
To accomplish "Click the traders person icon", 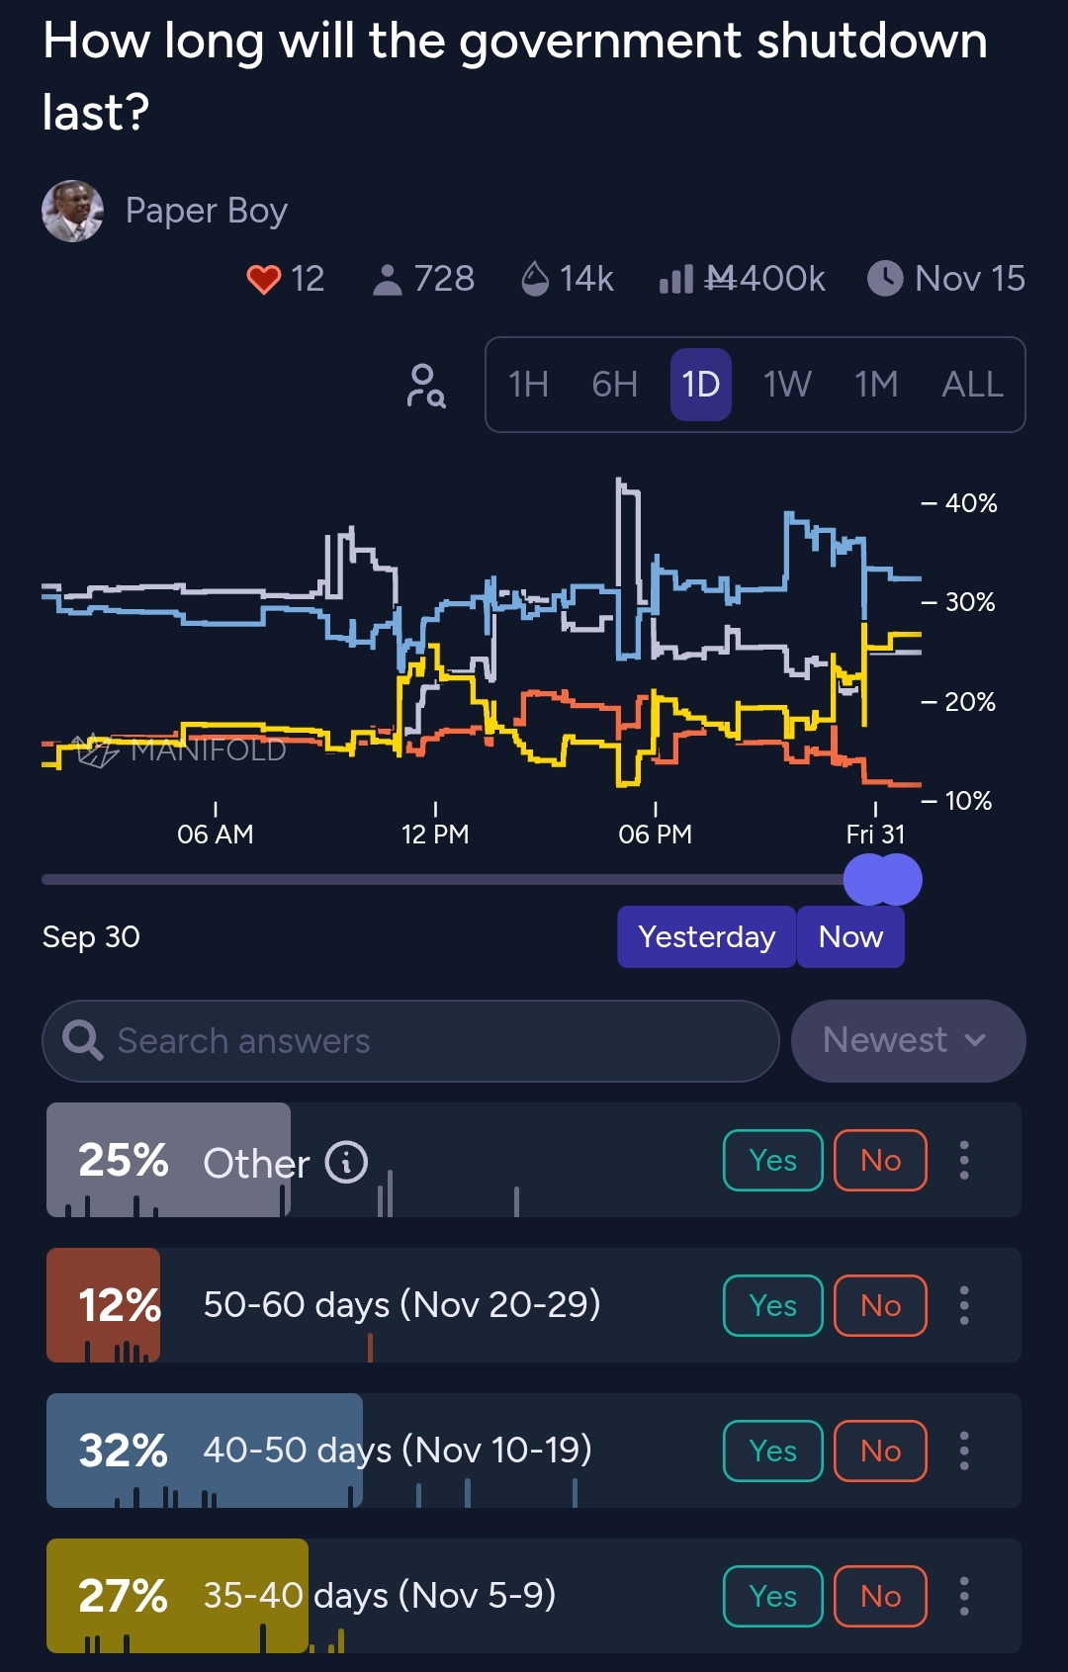I will tap(387, 280).
